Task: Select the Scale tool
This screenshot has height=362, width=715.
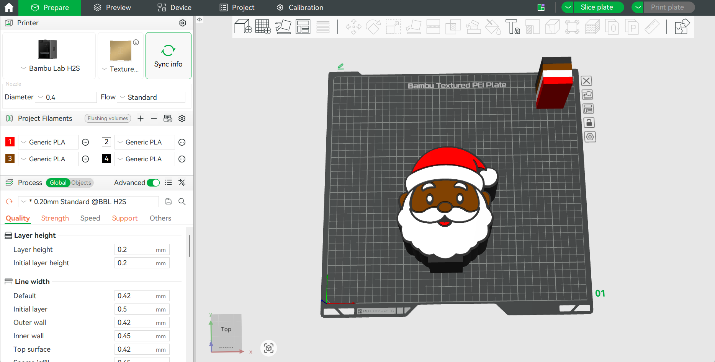Action: point(393,27)
